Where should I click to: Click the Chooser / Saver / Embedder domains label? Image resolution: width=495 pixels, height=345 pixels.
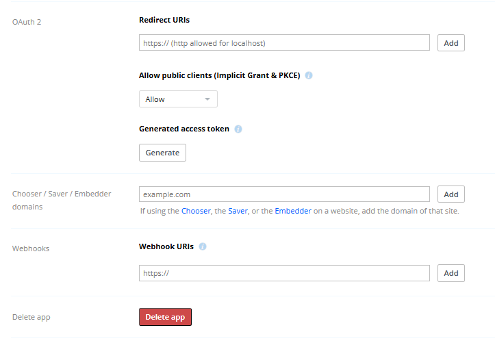pos(62,200)
